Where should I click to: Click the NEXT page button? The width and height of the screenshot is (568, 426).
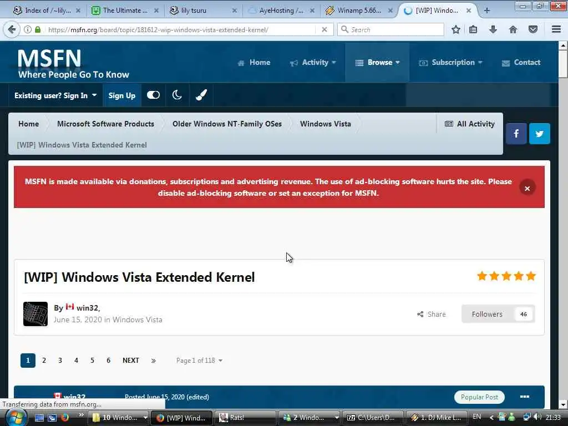tap(131, 361)
